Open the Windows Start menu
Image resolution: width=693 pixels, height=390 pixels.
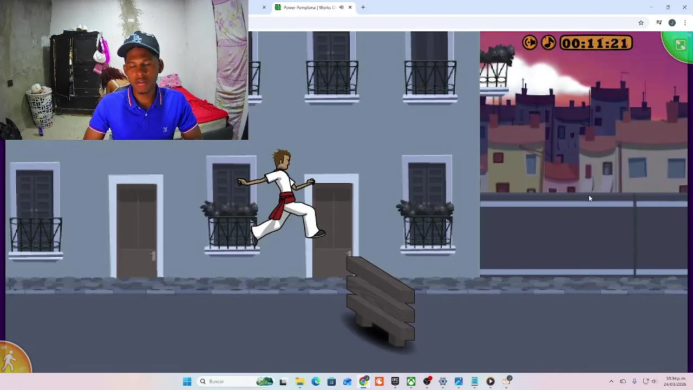[x=187, y=381]
